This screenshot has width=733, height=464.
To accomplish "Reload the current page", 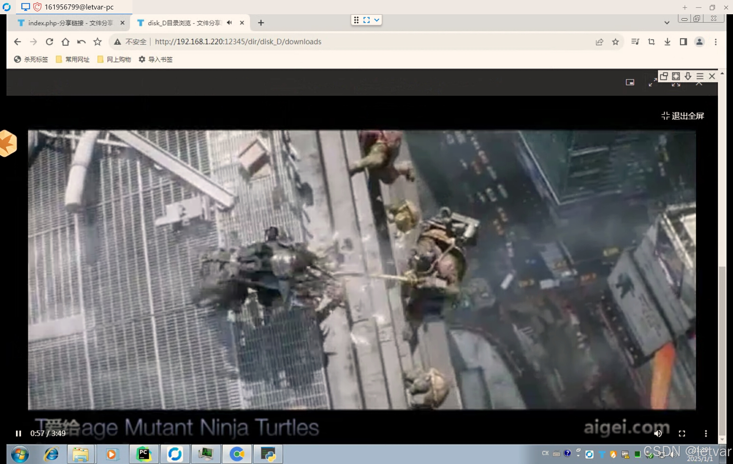I will click(x=50, y=42).
